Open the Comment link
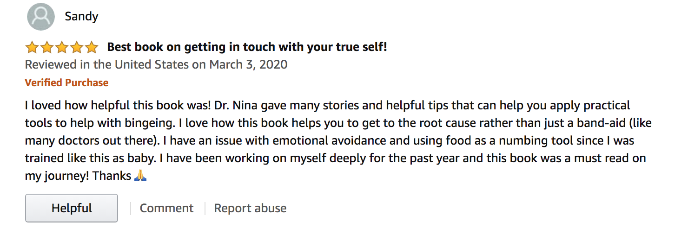The height and width of the screenshot is (241, 688). pos(166,209)
